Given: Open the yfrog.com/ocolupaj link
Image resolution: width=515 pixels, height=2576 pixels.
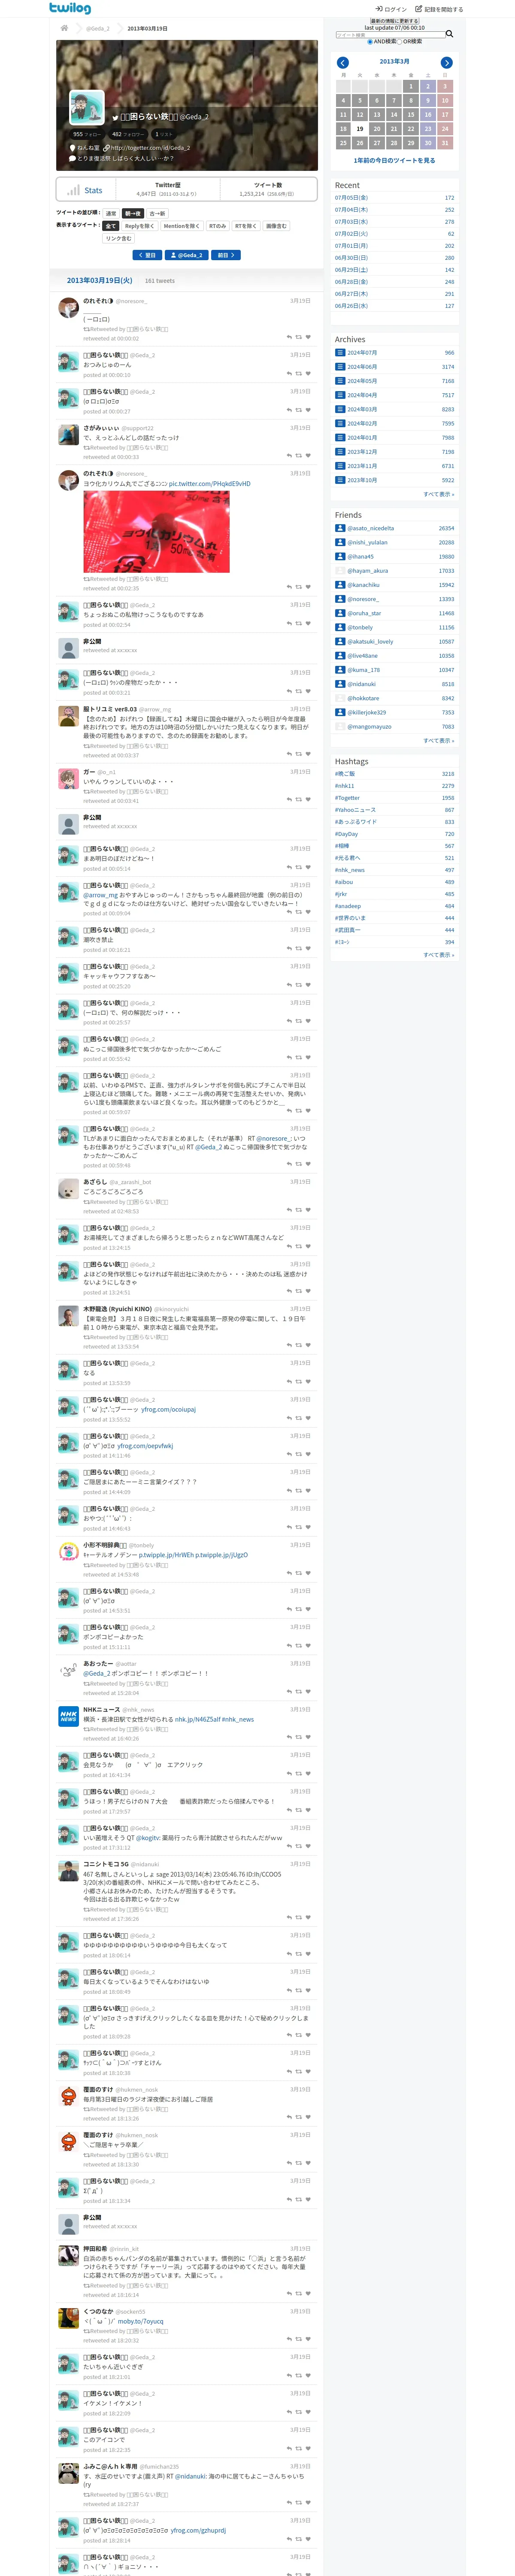Looking at the screenshot, I should coord(168,1409).
